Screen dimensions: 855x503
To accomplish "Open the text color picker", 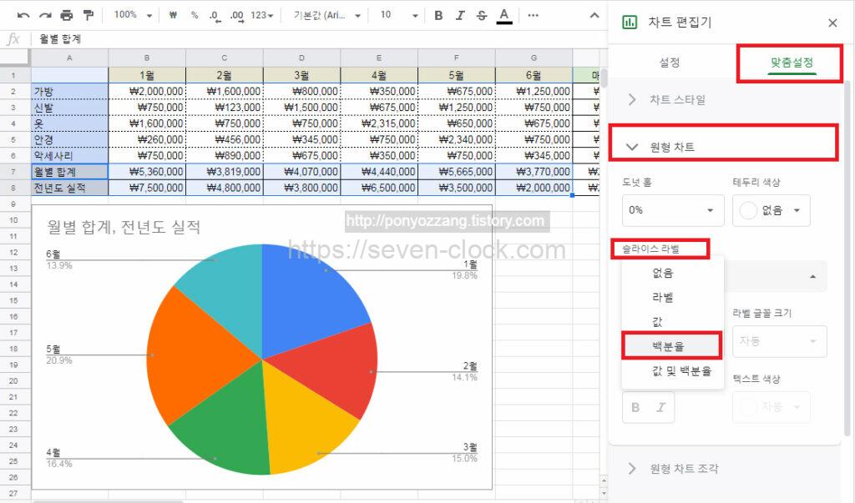I will click(503, 16).
